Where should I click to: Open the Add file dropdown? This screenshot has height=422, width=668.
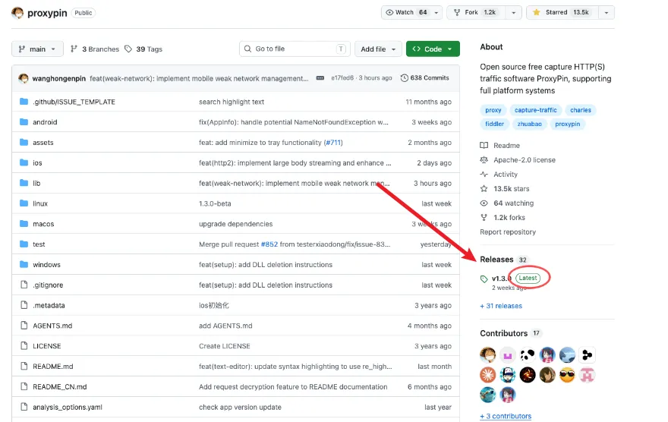coord(378,49)
